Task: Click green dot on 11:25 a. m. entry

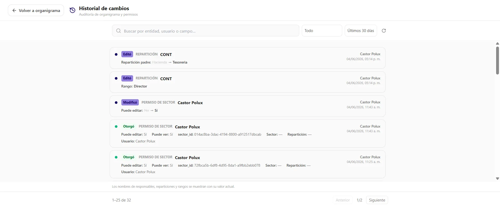Action: pos(116,157)
